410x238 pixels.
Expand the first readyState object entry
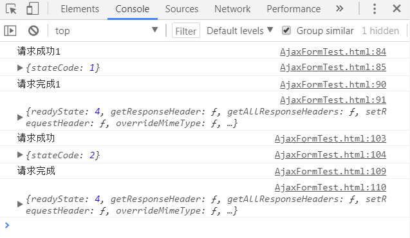click(x=20, y=117)
